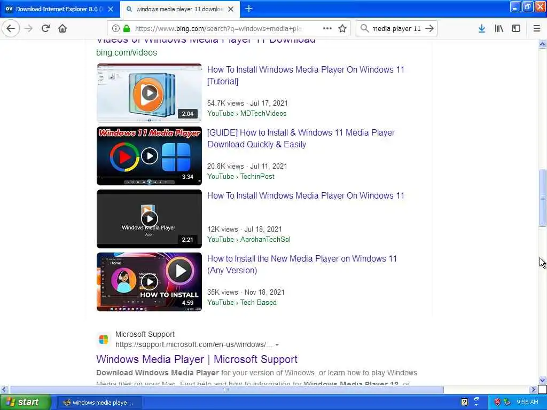
Task: Open the Windows Start menu
Action: click(26, 403)
